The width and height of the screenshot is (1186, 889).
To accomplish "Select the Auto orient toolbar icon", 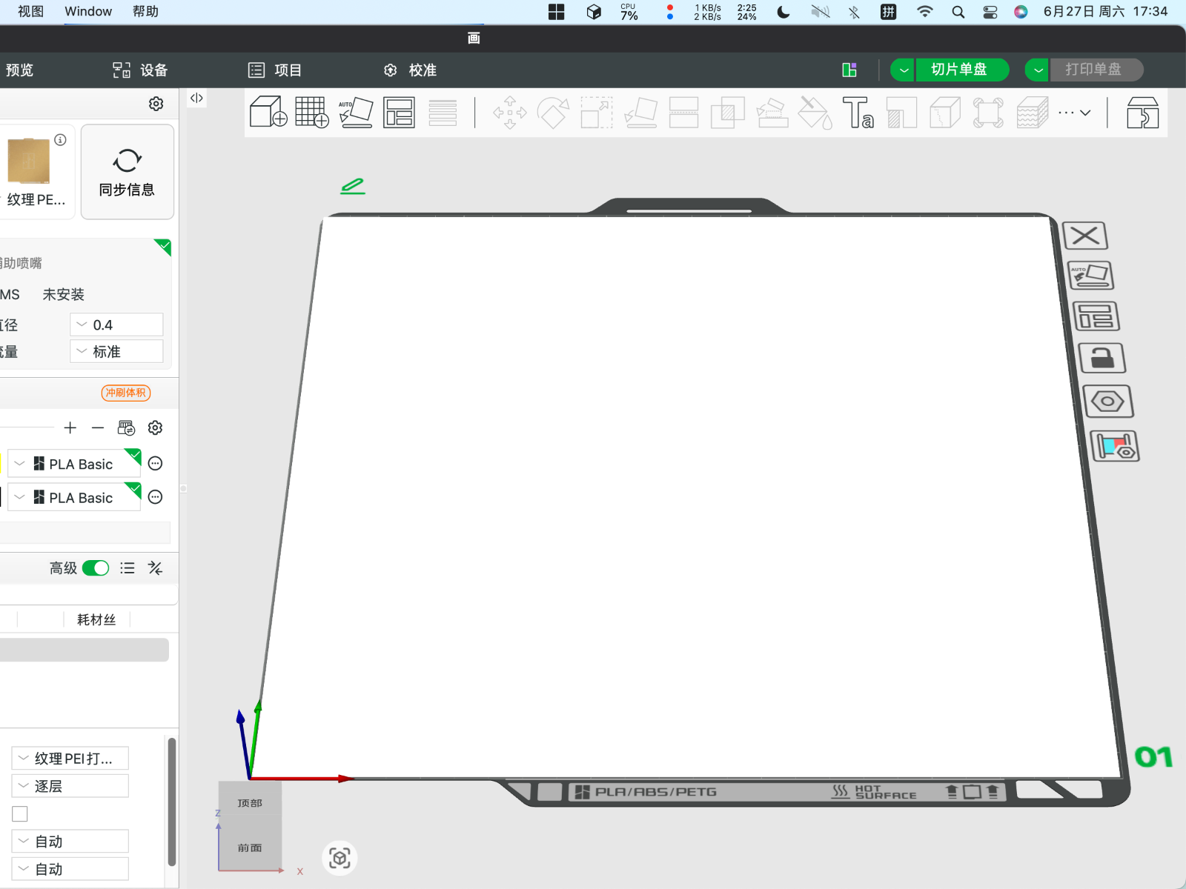I will coord(356,113).
